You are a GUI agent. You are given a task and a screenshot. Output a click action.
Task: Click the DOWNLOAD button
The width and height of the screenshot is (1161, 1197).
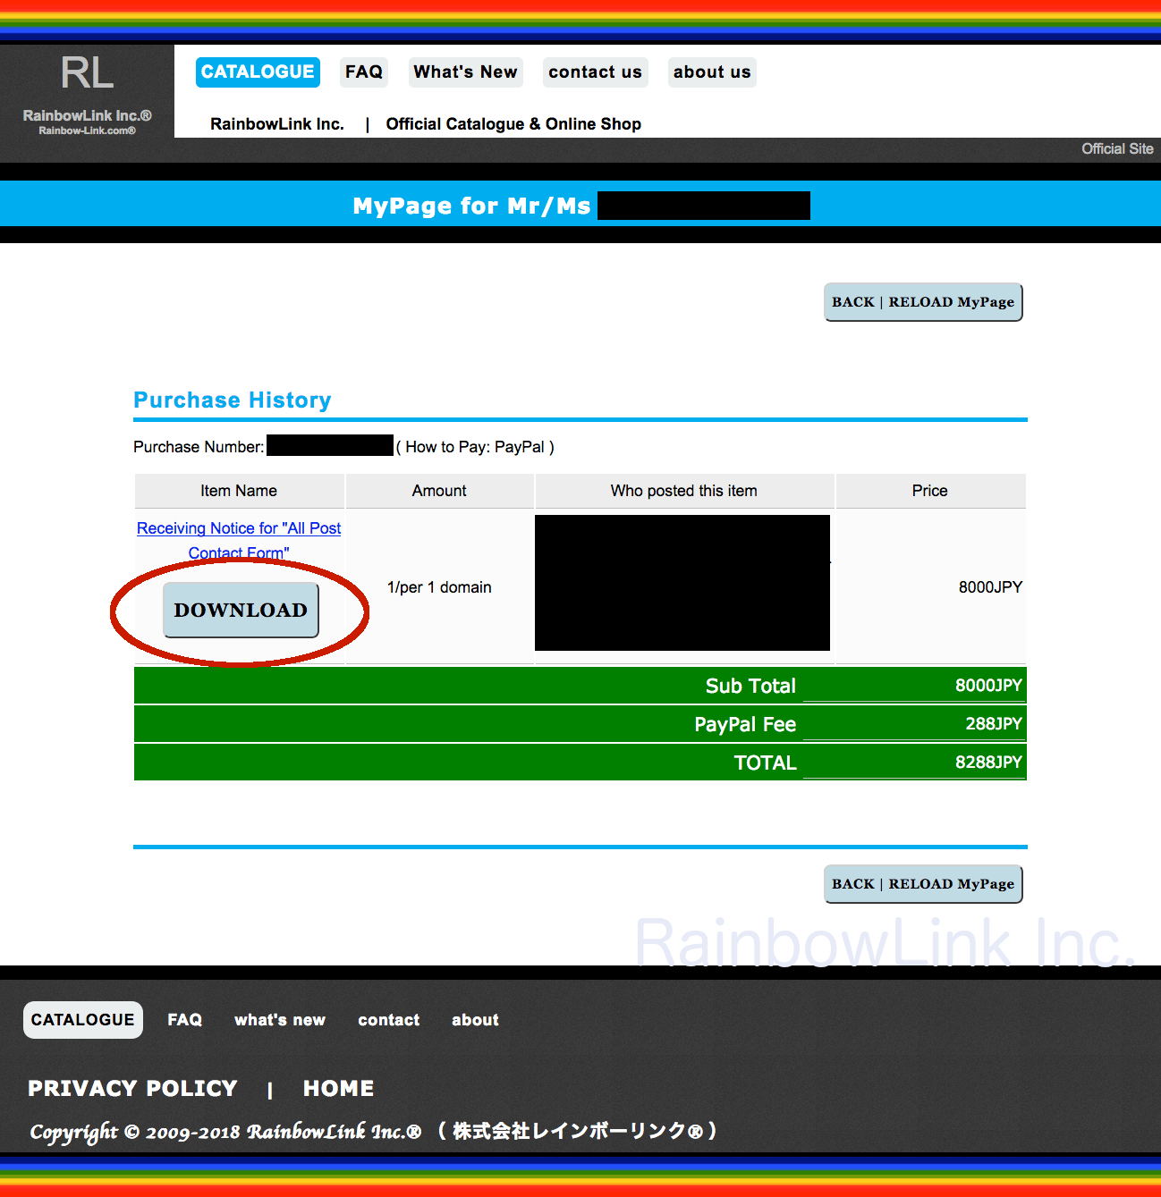(x=241, y=611)
